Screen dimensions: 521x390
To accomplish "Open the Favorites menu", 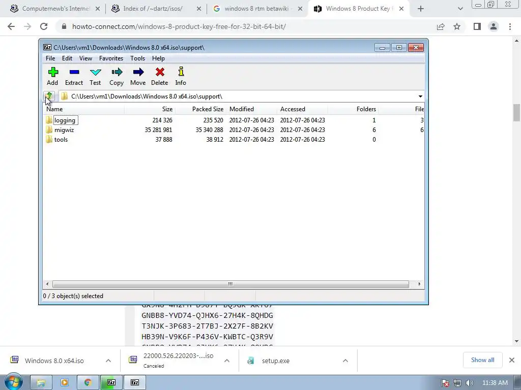I will point(111,58).
